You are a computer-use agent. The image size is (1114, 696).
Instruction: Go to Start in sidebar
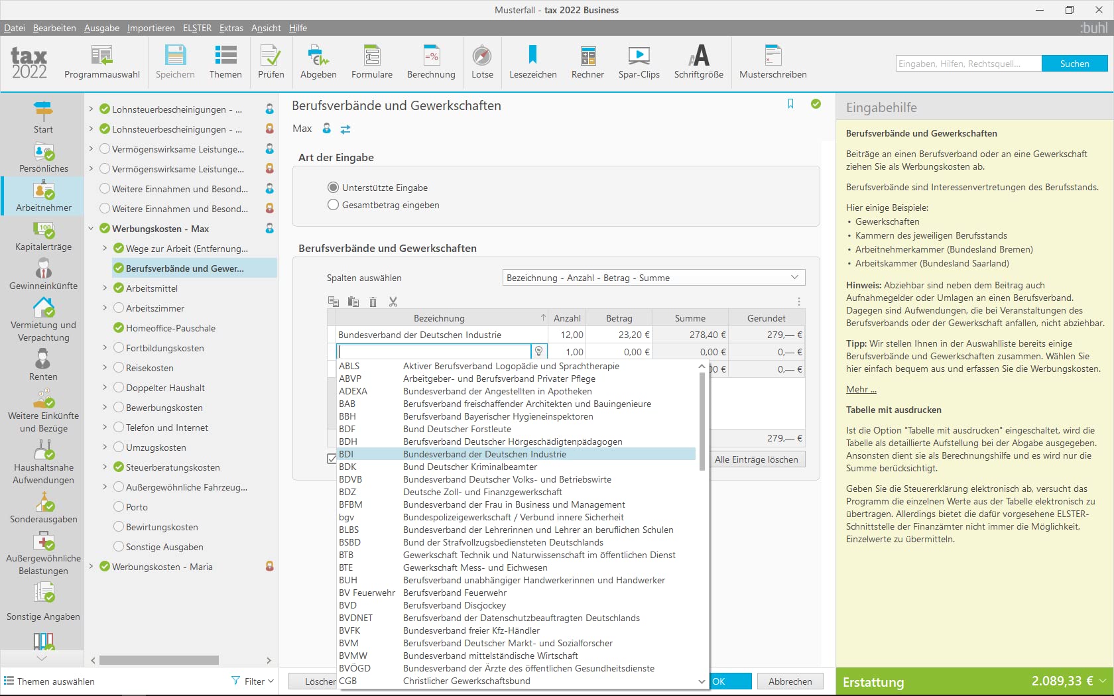click(43, 117)
